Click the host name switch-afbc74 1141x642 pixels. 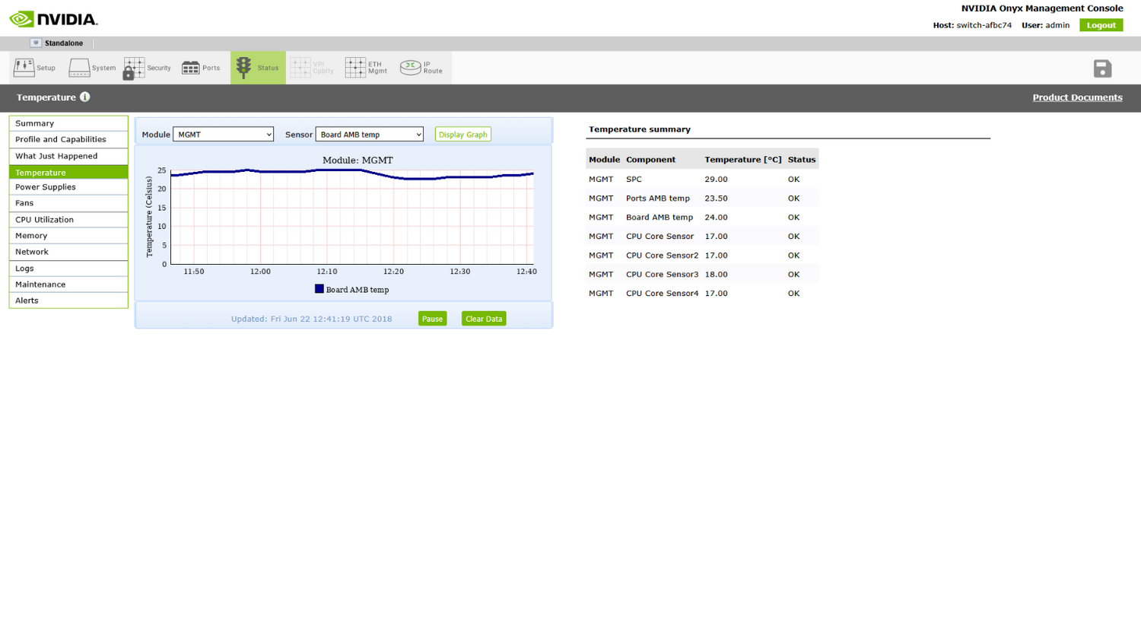point(984,25)
